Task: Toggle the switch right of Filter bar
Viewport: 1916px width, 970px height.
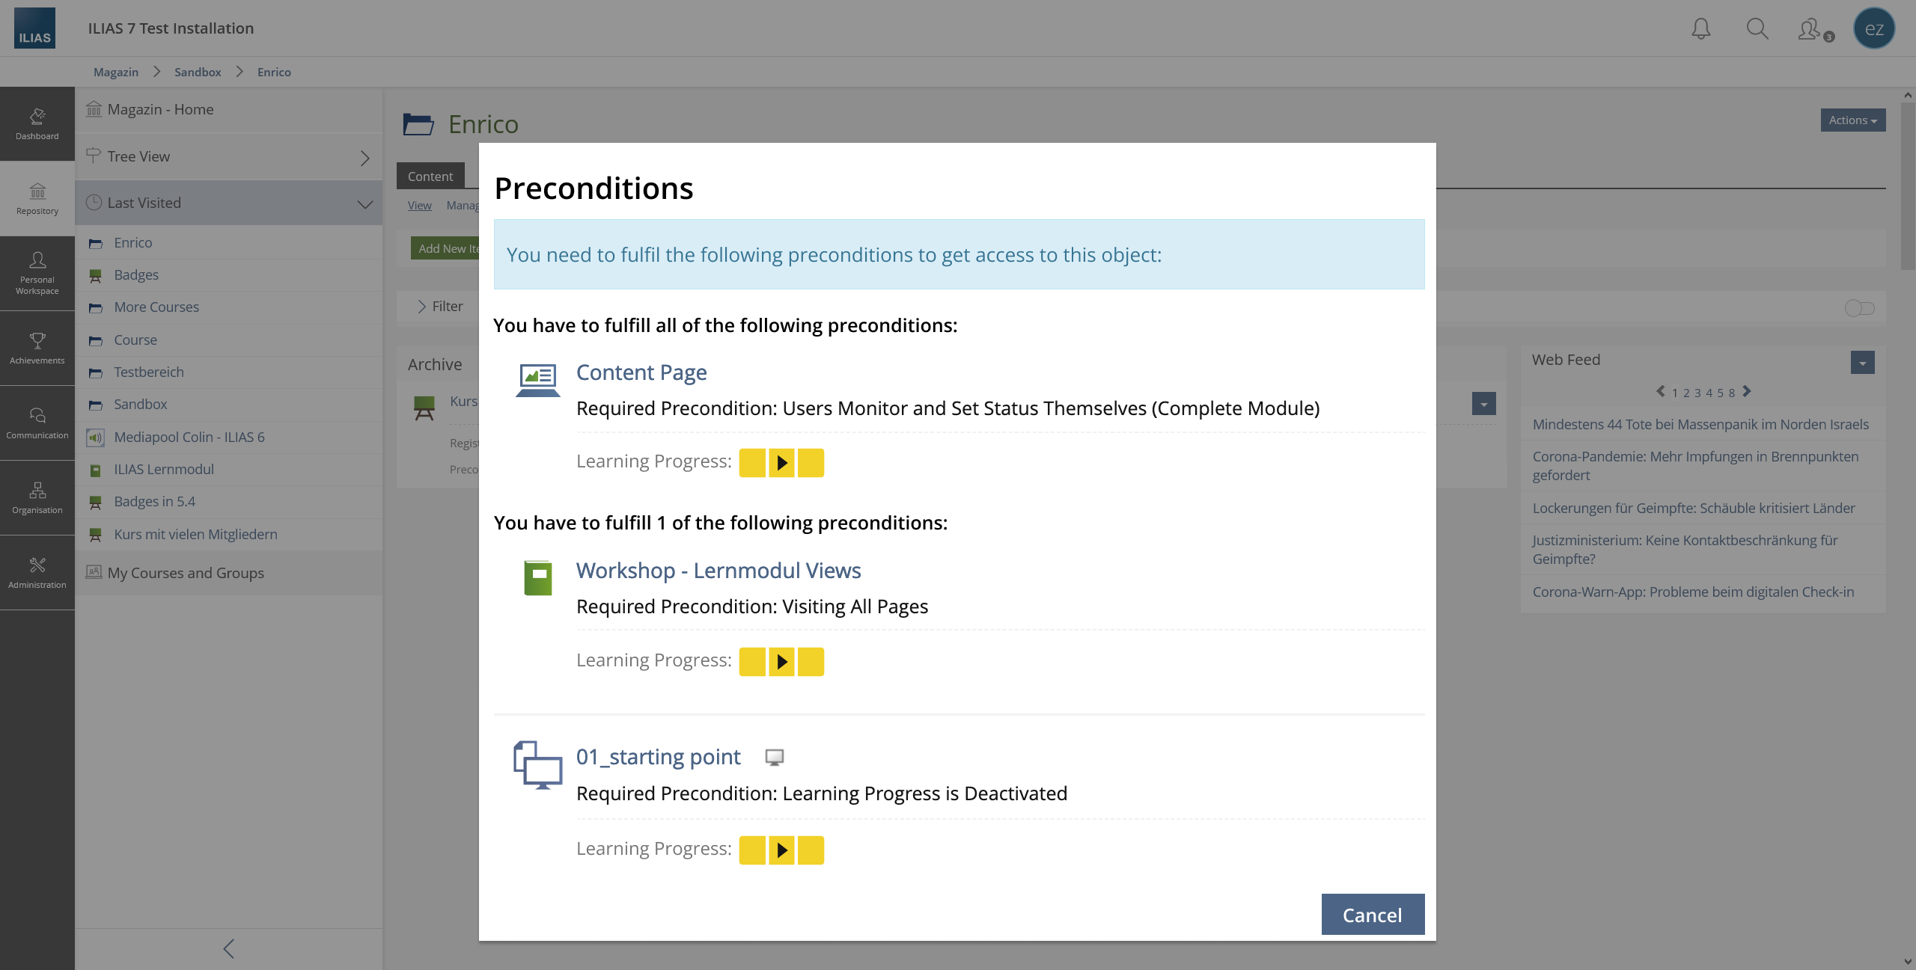Action: coord(1859,308)
